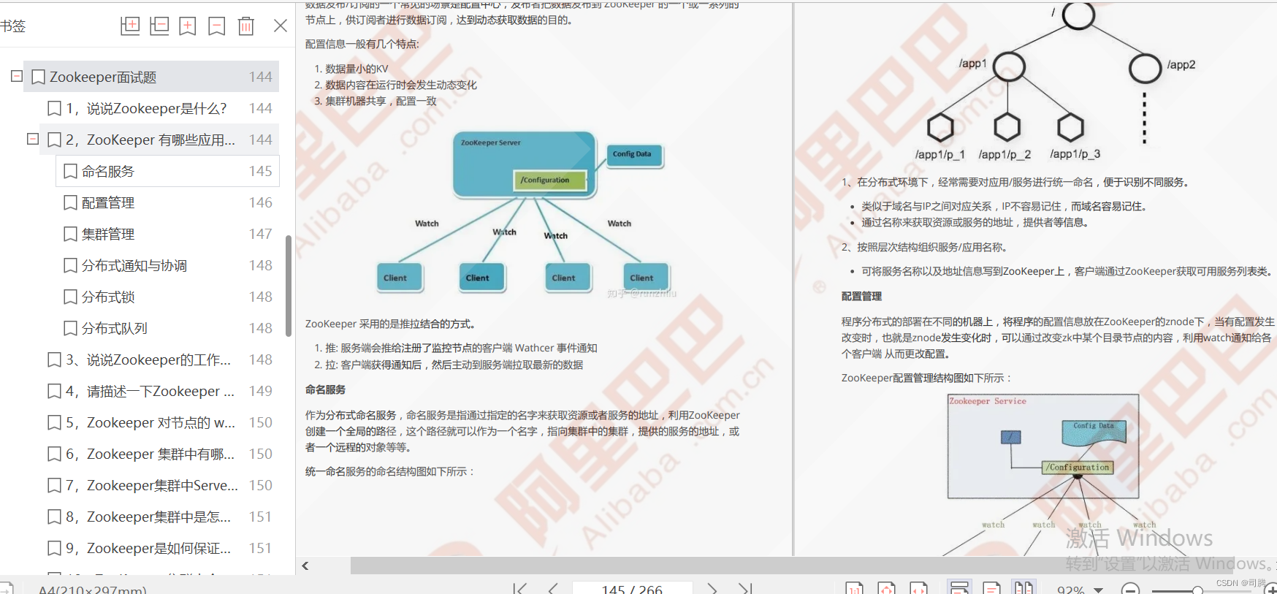Click page number 147 next to 集群管理
The height and width of the screenshot is (594, 1277).
click(x=260, y=234)
